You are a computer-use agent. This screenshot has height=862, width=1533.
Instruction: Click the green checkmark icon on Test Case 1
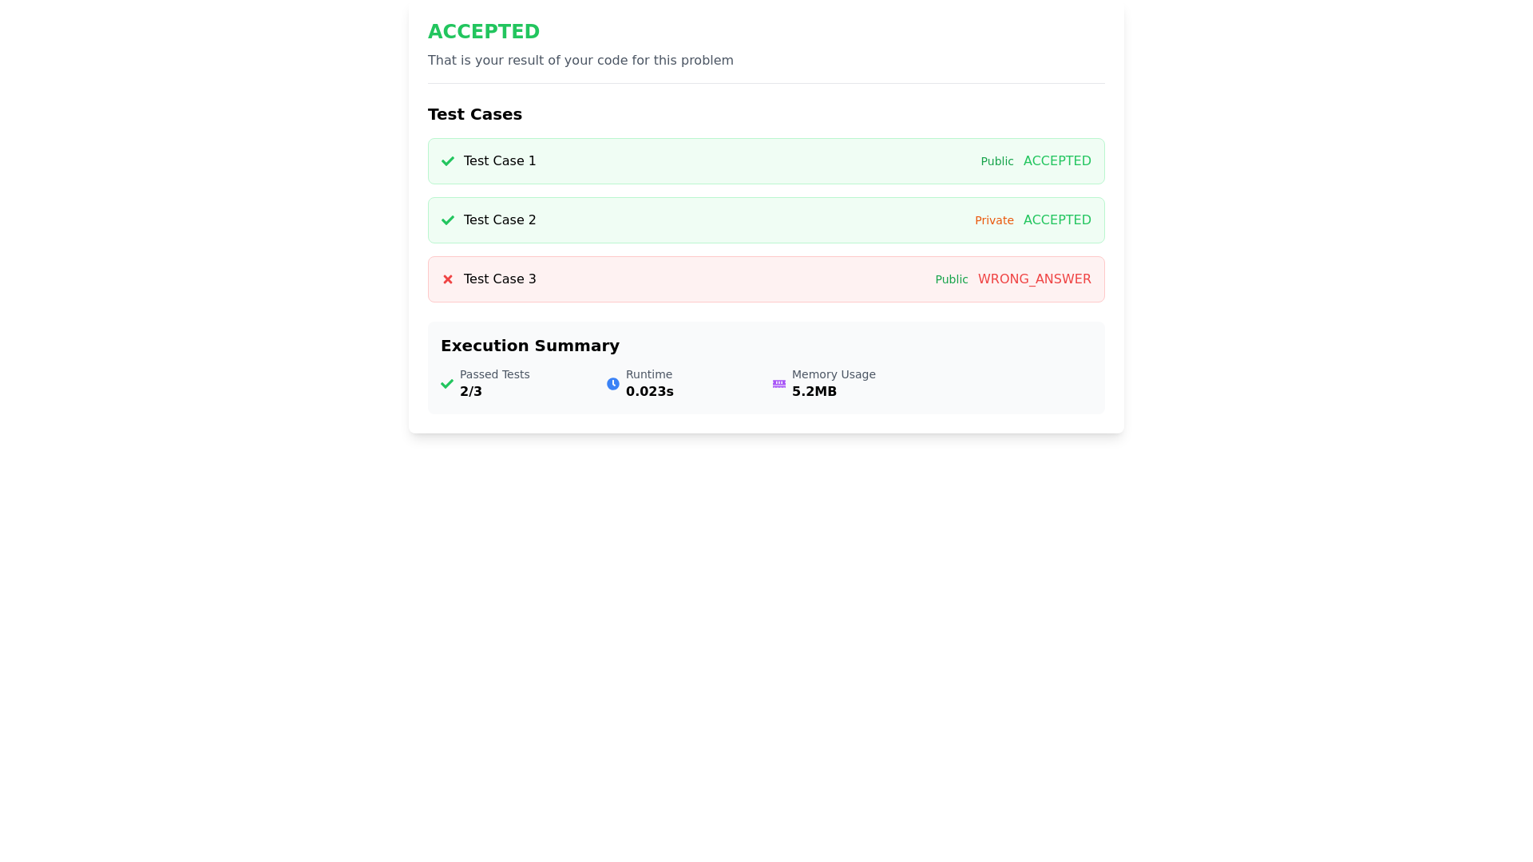click(x=448, y=161)
